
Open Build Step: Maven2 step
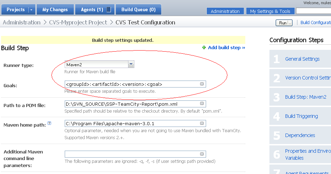tap(306, 97)
